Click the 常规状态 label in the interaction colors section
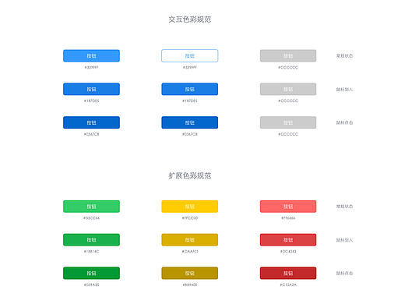 (x=344, y=56)
